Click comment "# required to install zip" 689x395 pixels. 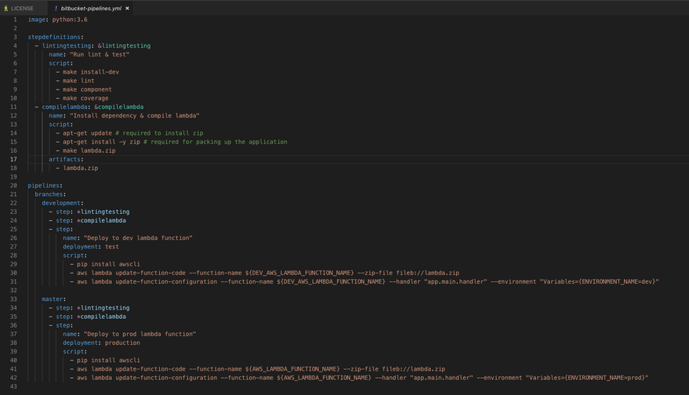pos(159,133)
